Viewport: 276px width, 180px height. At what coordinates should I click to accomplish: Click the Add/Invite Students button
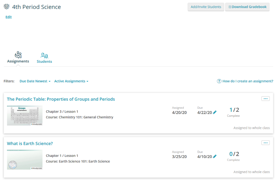tap(206, 7)
